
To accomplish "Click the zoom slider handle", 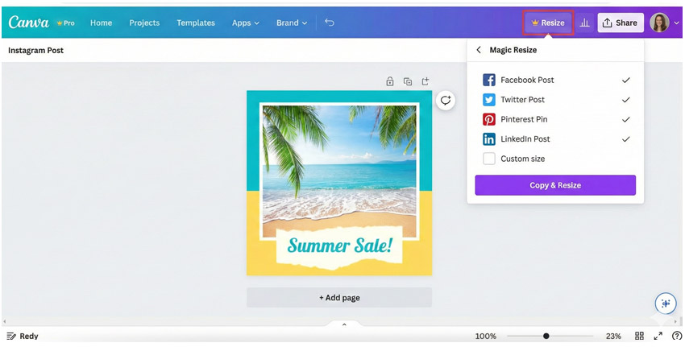I will point(546,336).
